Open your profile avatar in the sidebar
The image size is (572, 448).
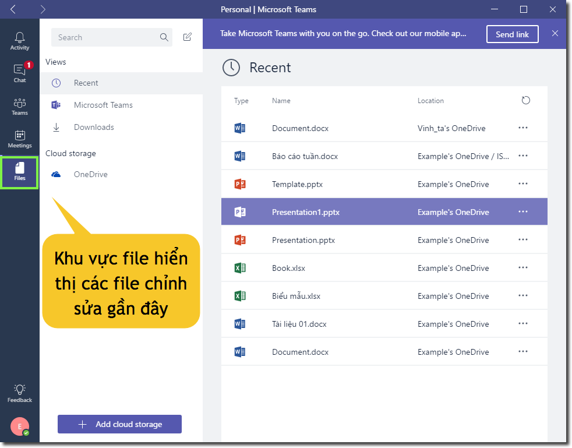[x=19, y=426]
